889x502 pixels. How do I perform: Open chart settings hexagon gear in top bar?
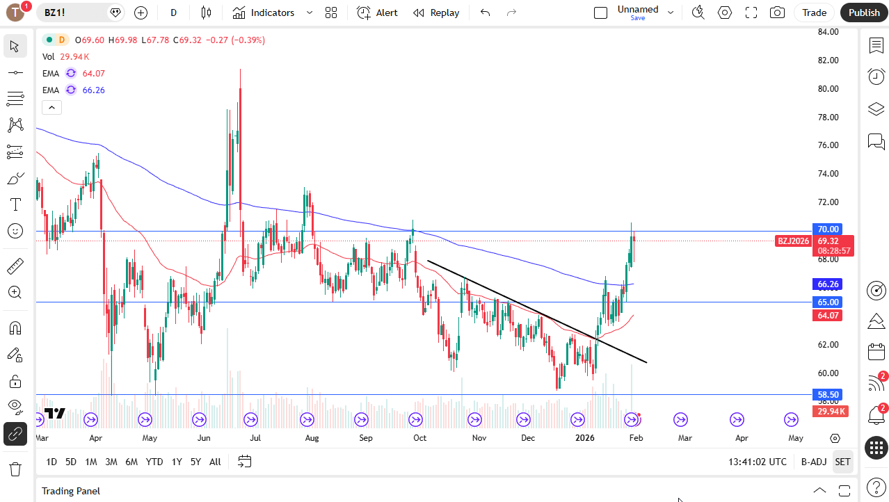click(725, 13)
